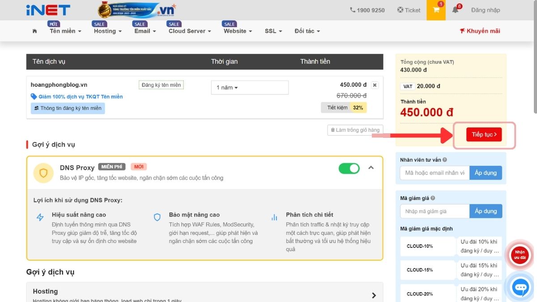This screenshot has width=537, height=302.
Task: Expand the Hosting suggestion arrow
Action: [x=374, y=295]
